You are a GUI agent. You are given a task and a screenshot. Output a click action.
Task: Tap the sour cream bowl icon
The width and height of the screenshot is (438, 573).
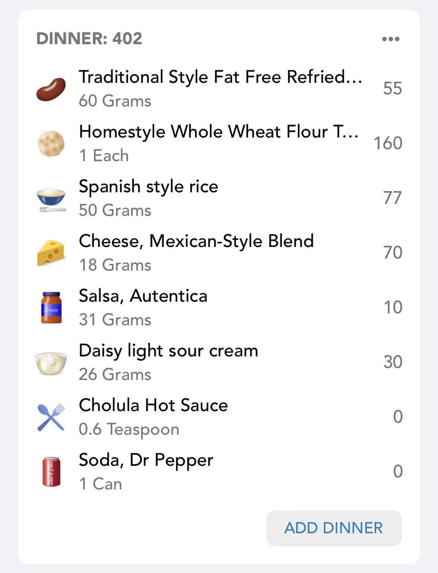[51, 363]
